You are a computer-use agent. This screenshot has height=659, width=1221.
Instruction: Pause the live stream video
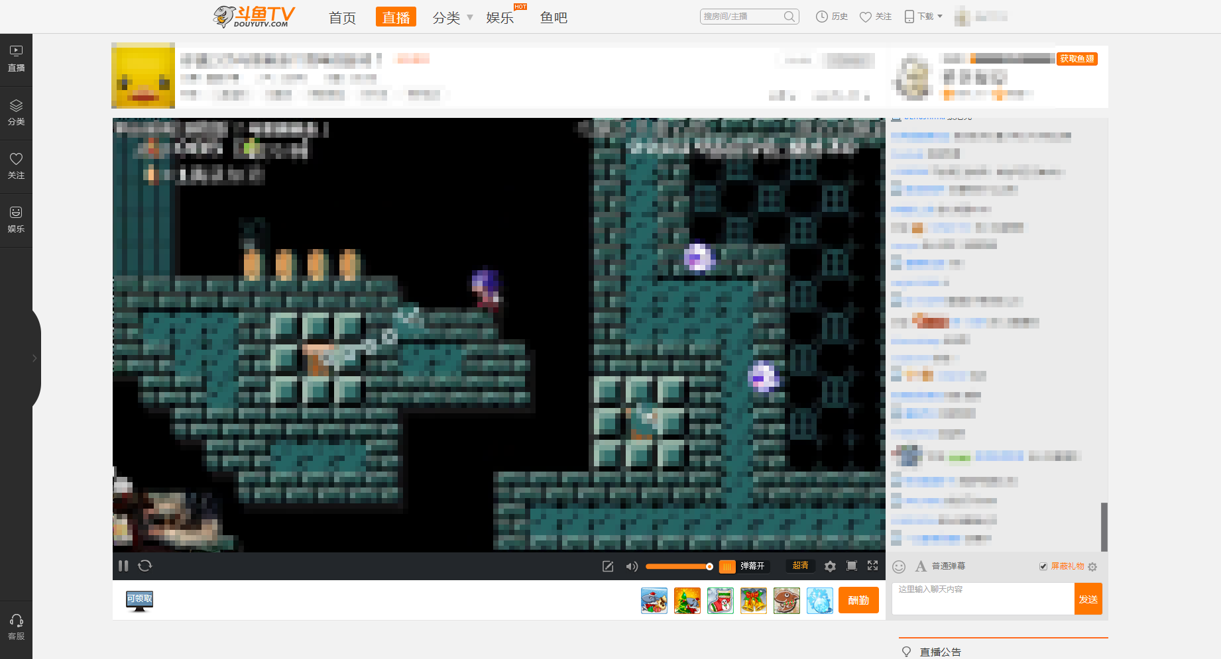123,566
